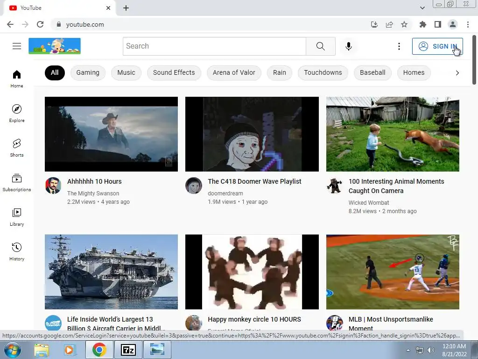This screenshot has height=359, width=478.
Task: Open C418 Doomer Wave Playlist thumbnail
Action: [x=252, y=134]
